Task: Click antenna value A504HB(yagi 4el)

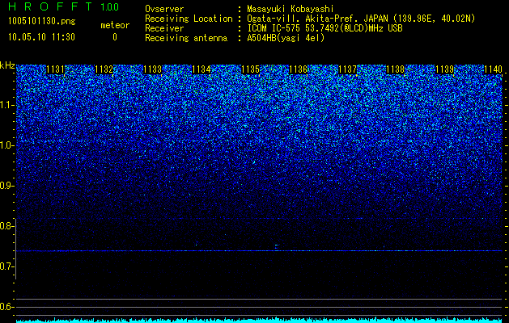Action: [286, 38]
